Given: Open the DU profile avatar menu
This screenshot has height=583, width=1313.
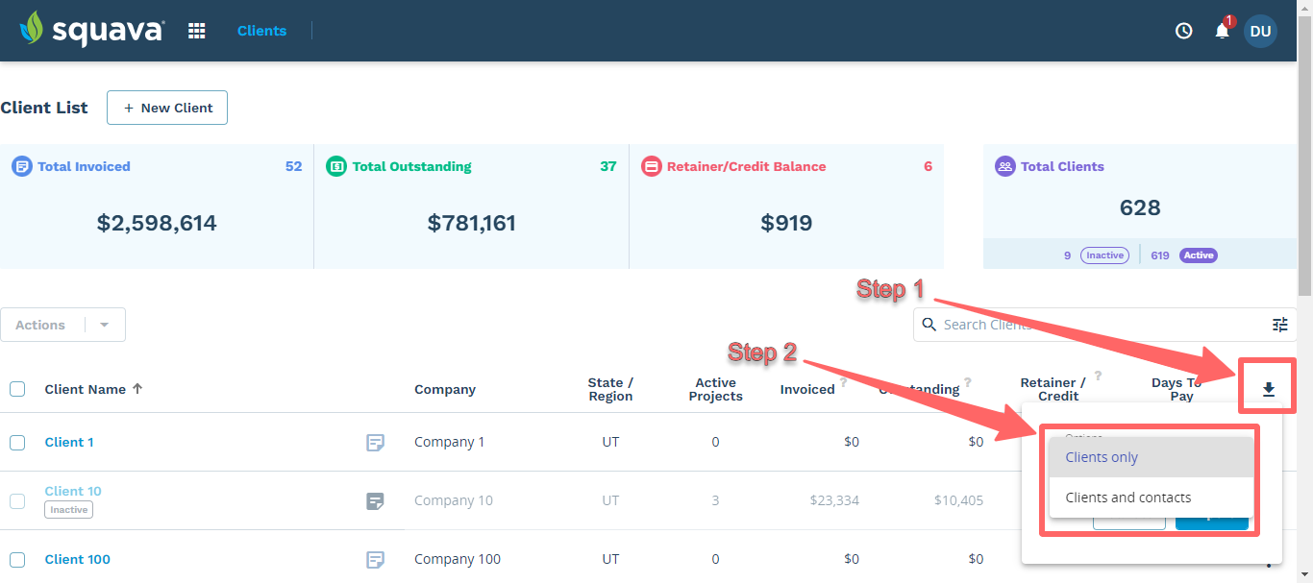Looking at the screenshot, I should [1260, 30].
